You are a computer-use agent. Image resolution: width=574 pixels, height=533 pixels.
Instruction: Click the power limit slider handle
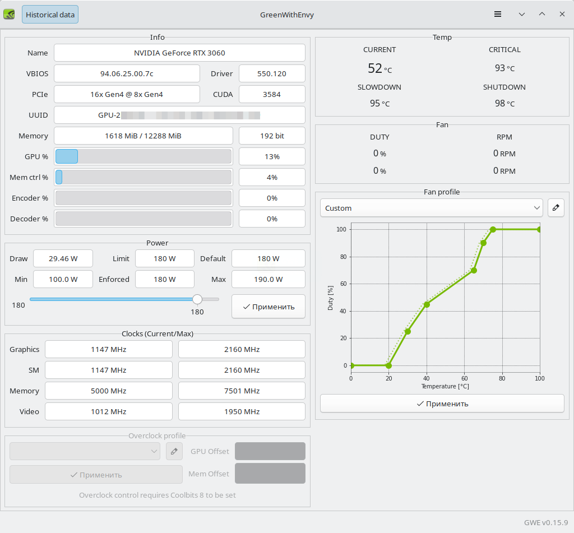point(197,299)
